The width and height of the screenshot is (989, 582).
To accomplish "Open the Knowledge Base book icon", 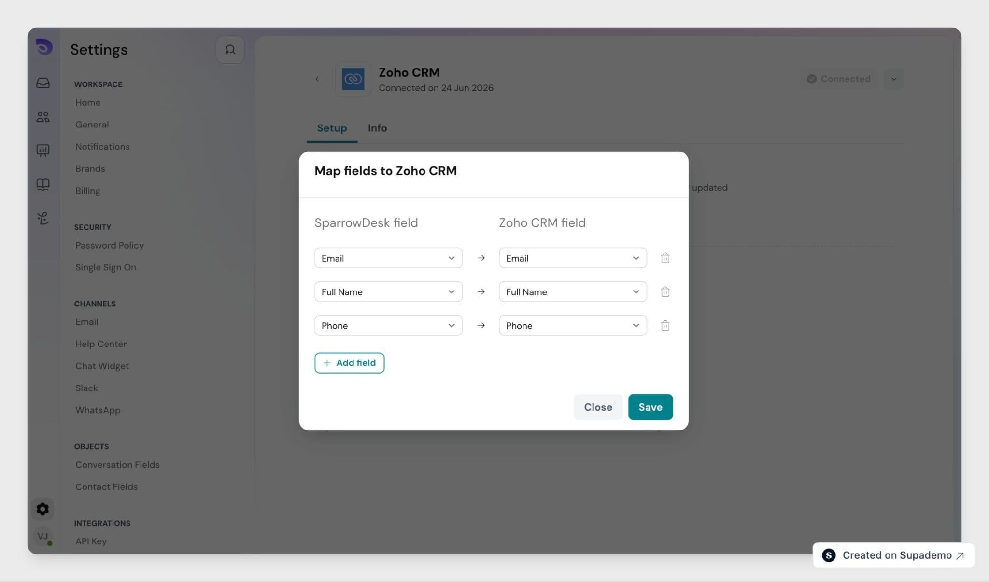I will click(43, 184).
